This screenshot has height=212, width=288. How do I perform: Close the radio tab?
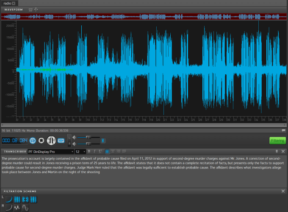tap(14, 3)
